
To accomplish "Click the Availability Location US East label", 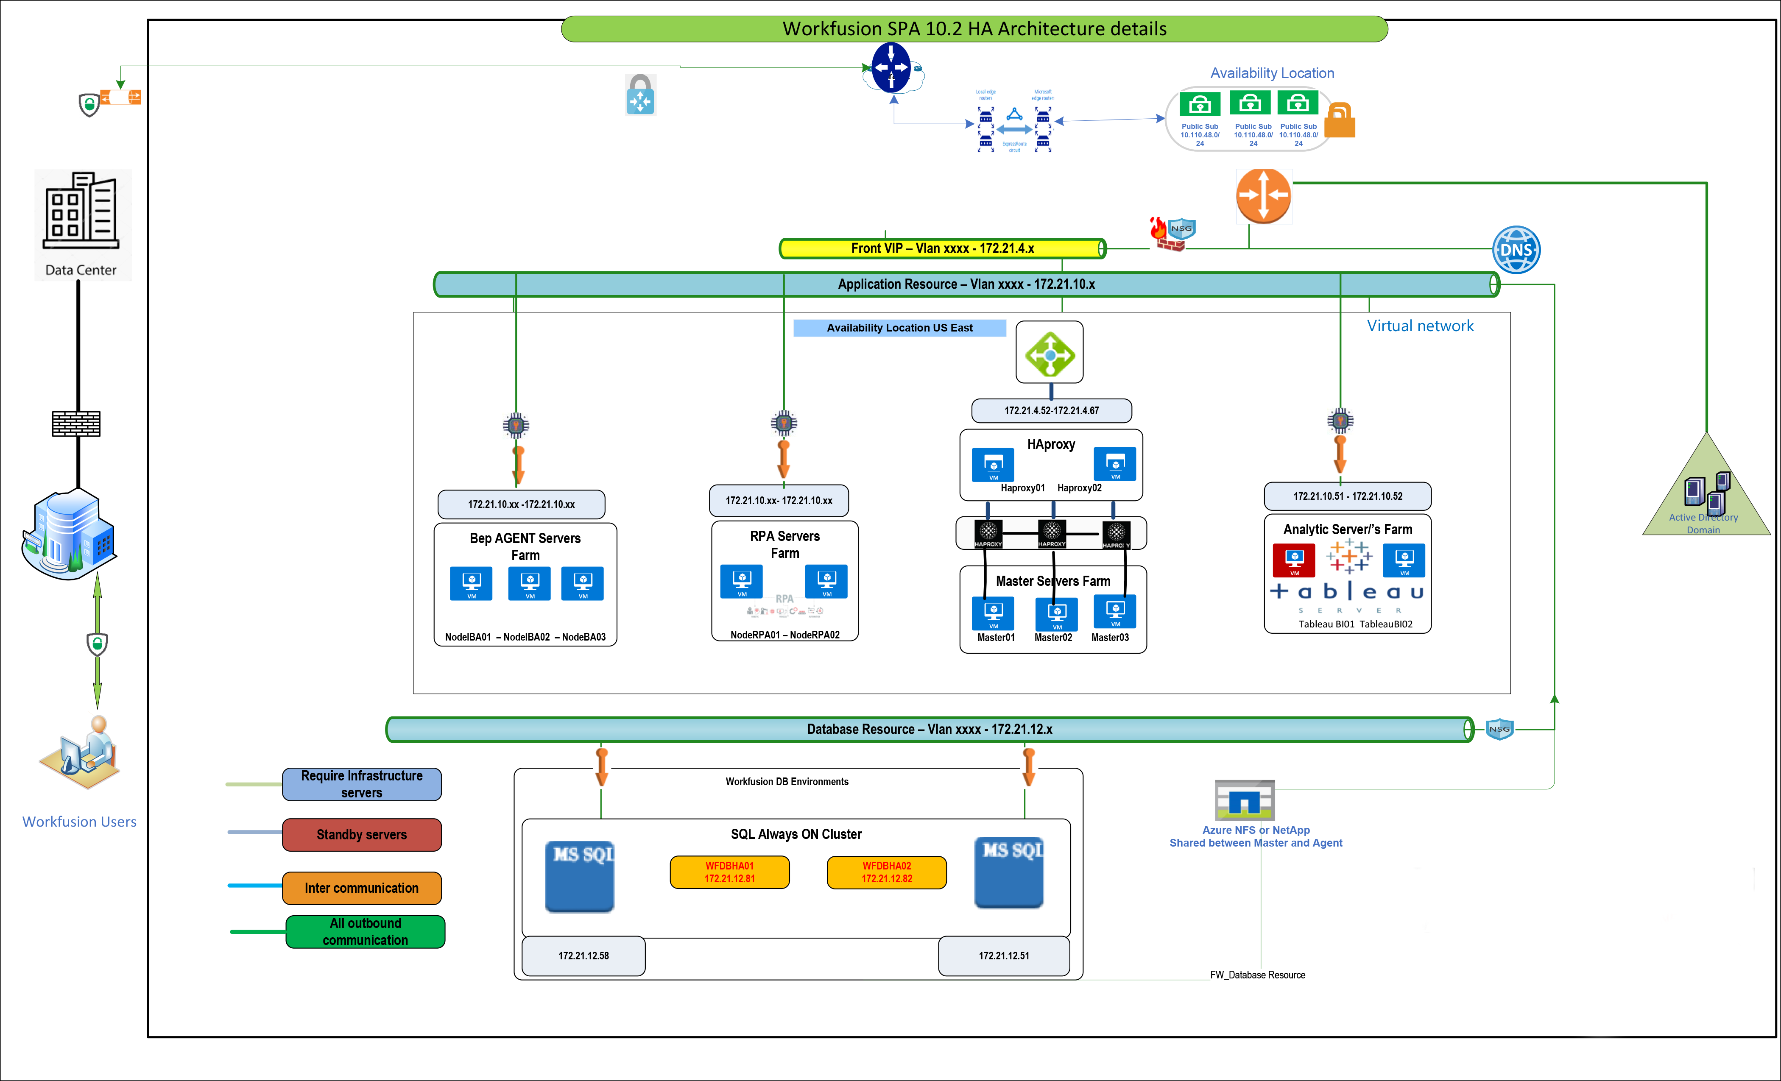I will click(x=899, y=328).
